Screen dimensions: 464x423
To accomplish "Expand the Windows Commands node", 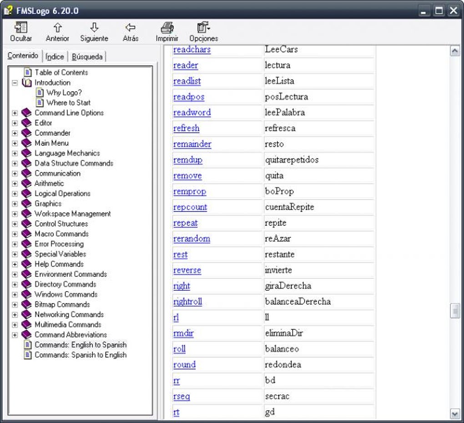I will click(x=15, y=295).
